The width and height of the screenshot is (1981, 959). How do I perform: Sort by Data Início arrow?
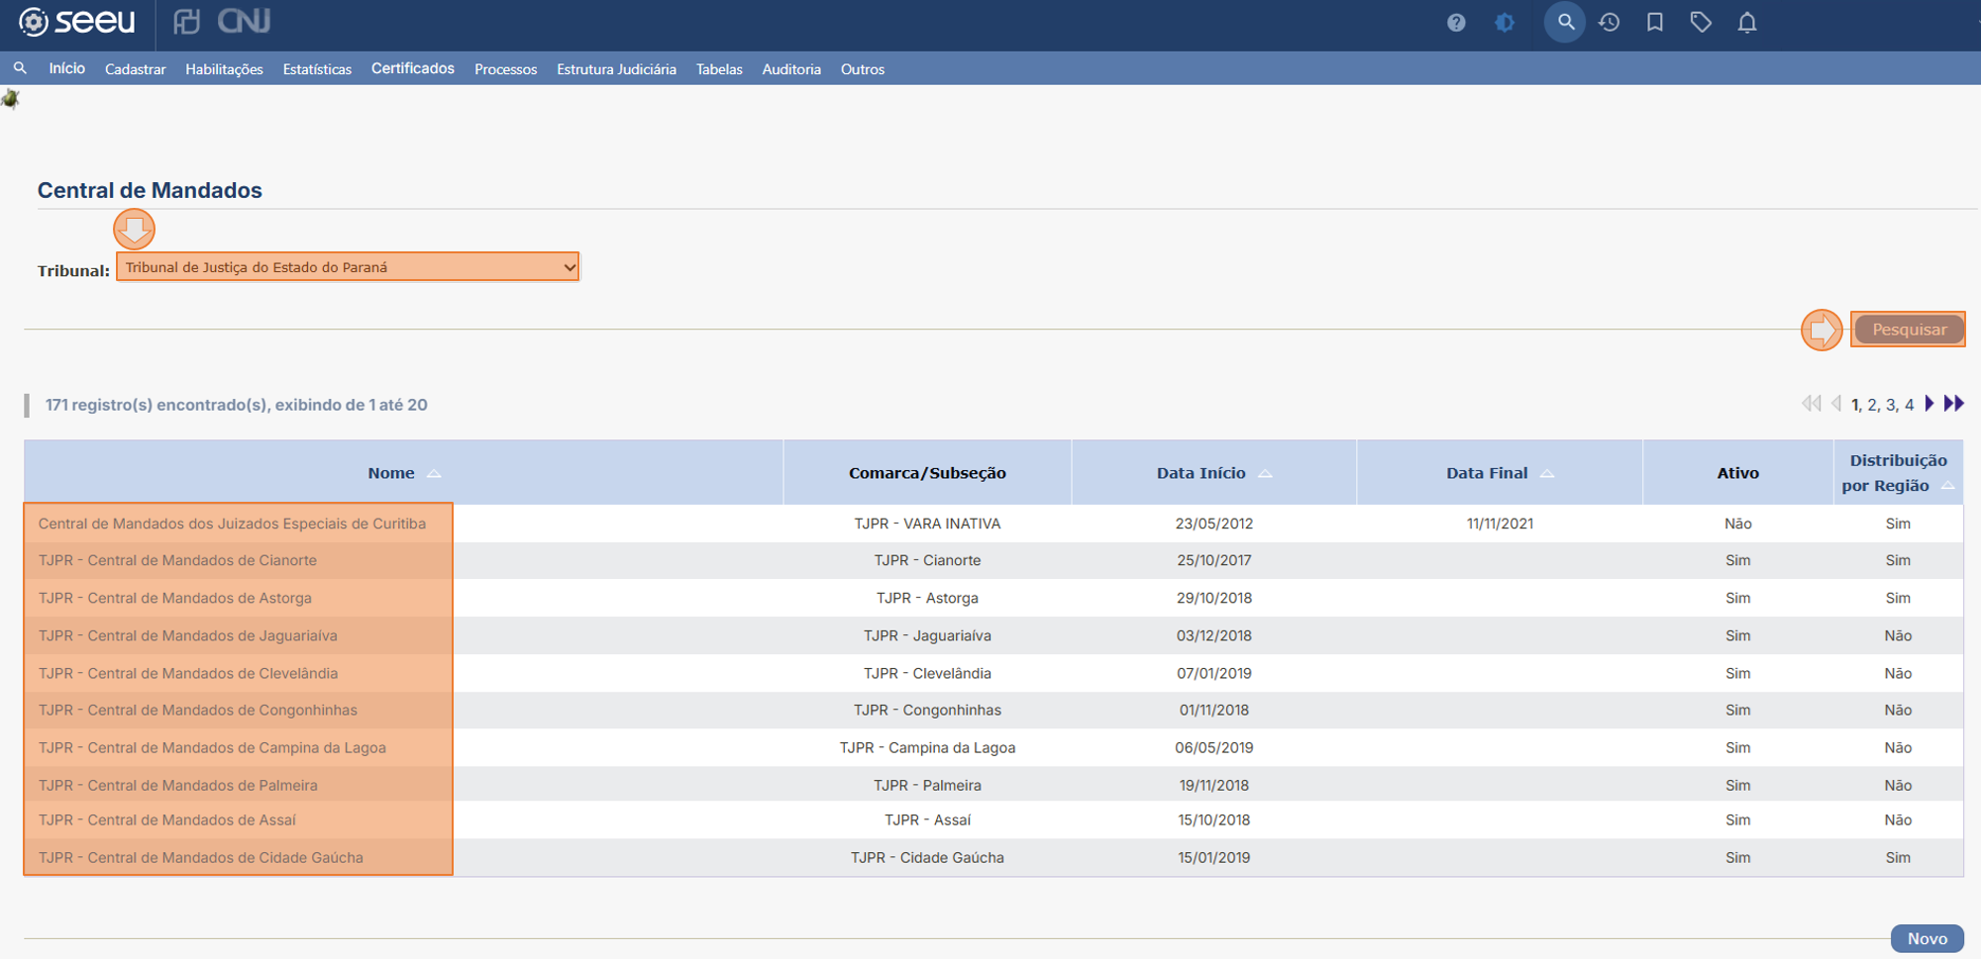pyautogui.click(x=1265, y=474)
